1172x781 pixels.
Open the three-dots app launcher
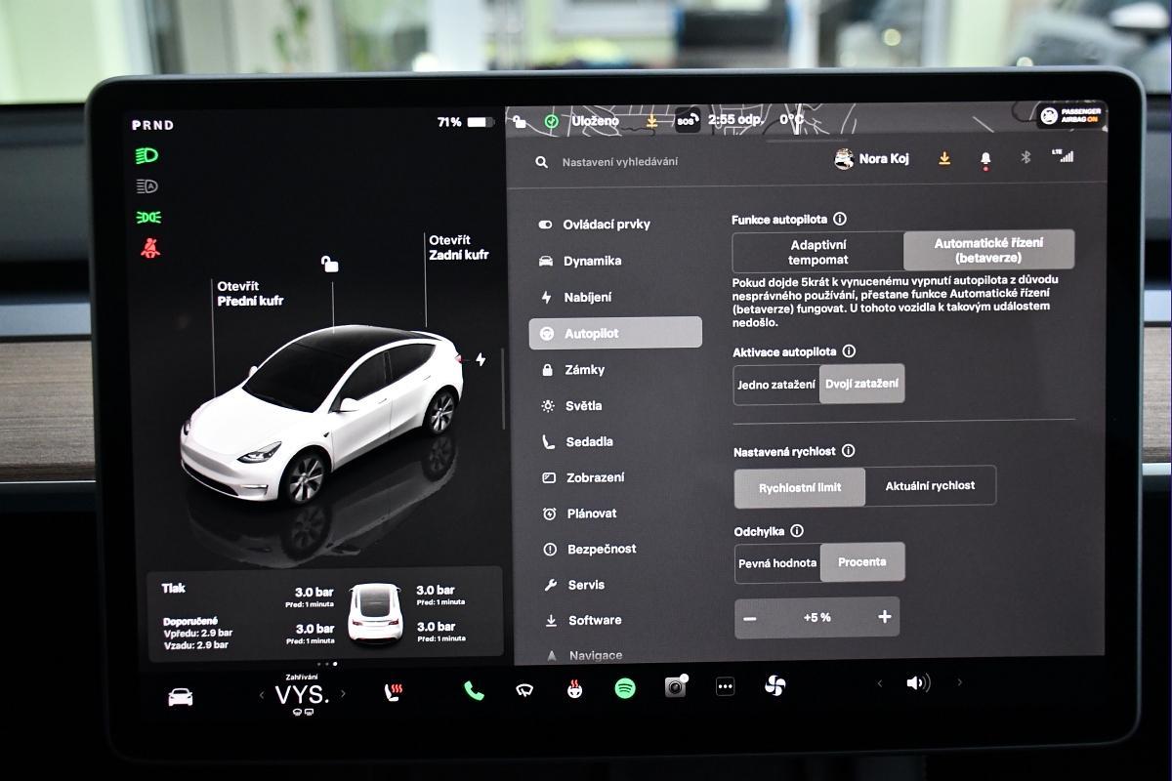click(x=725, y=687)
